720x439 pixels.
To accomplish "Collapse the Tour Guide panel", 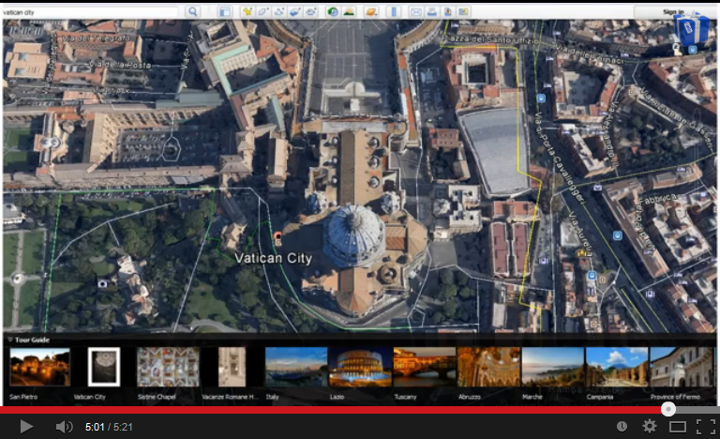I will [x=9, y=340].
